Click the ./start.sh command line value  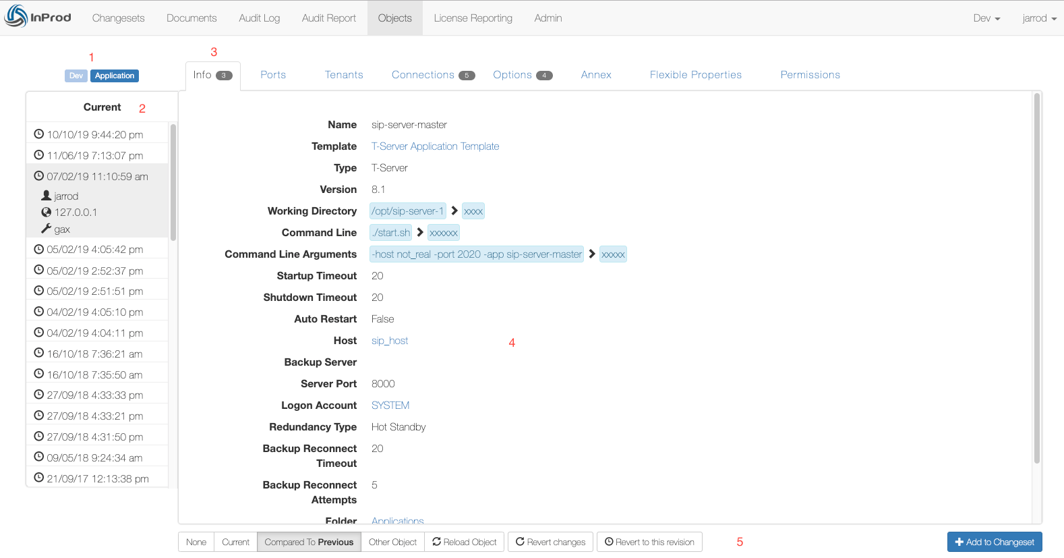pyautogui.click(x=391, y=233)
